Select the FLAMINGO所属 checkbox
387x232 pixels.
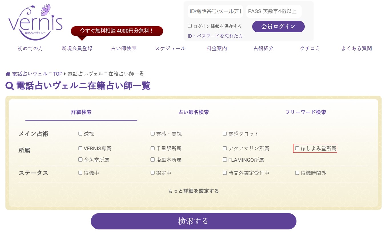pos(225,160)
